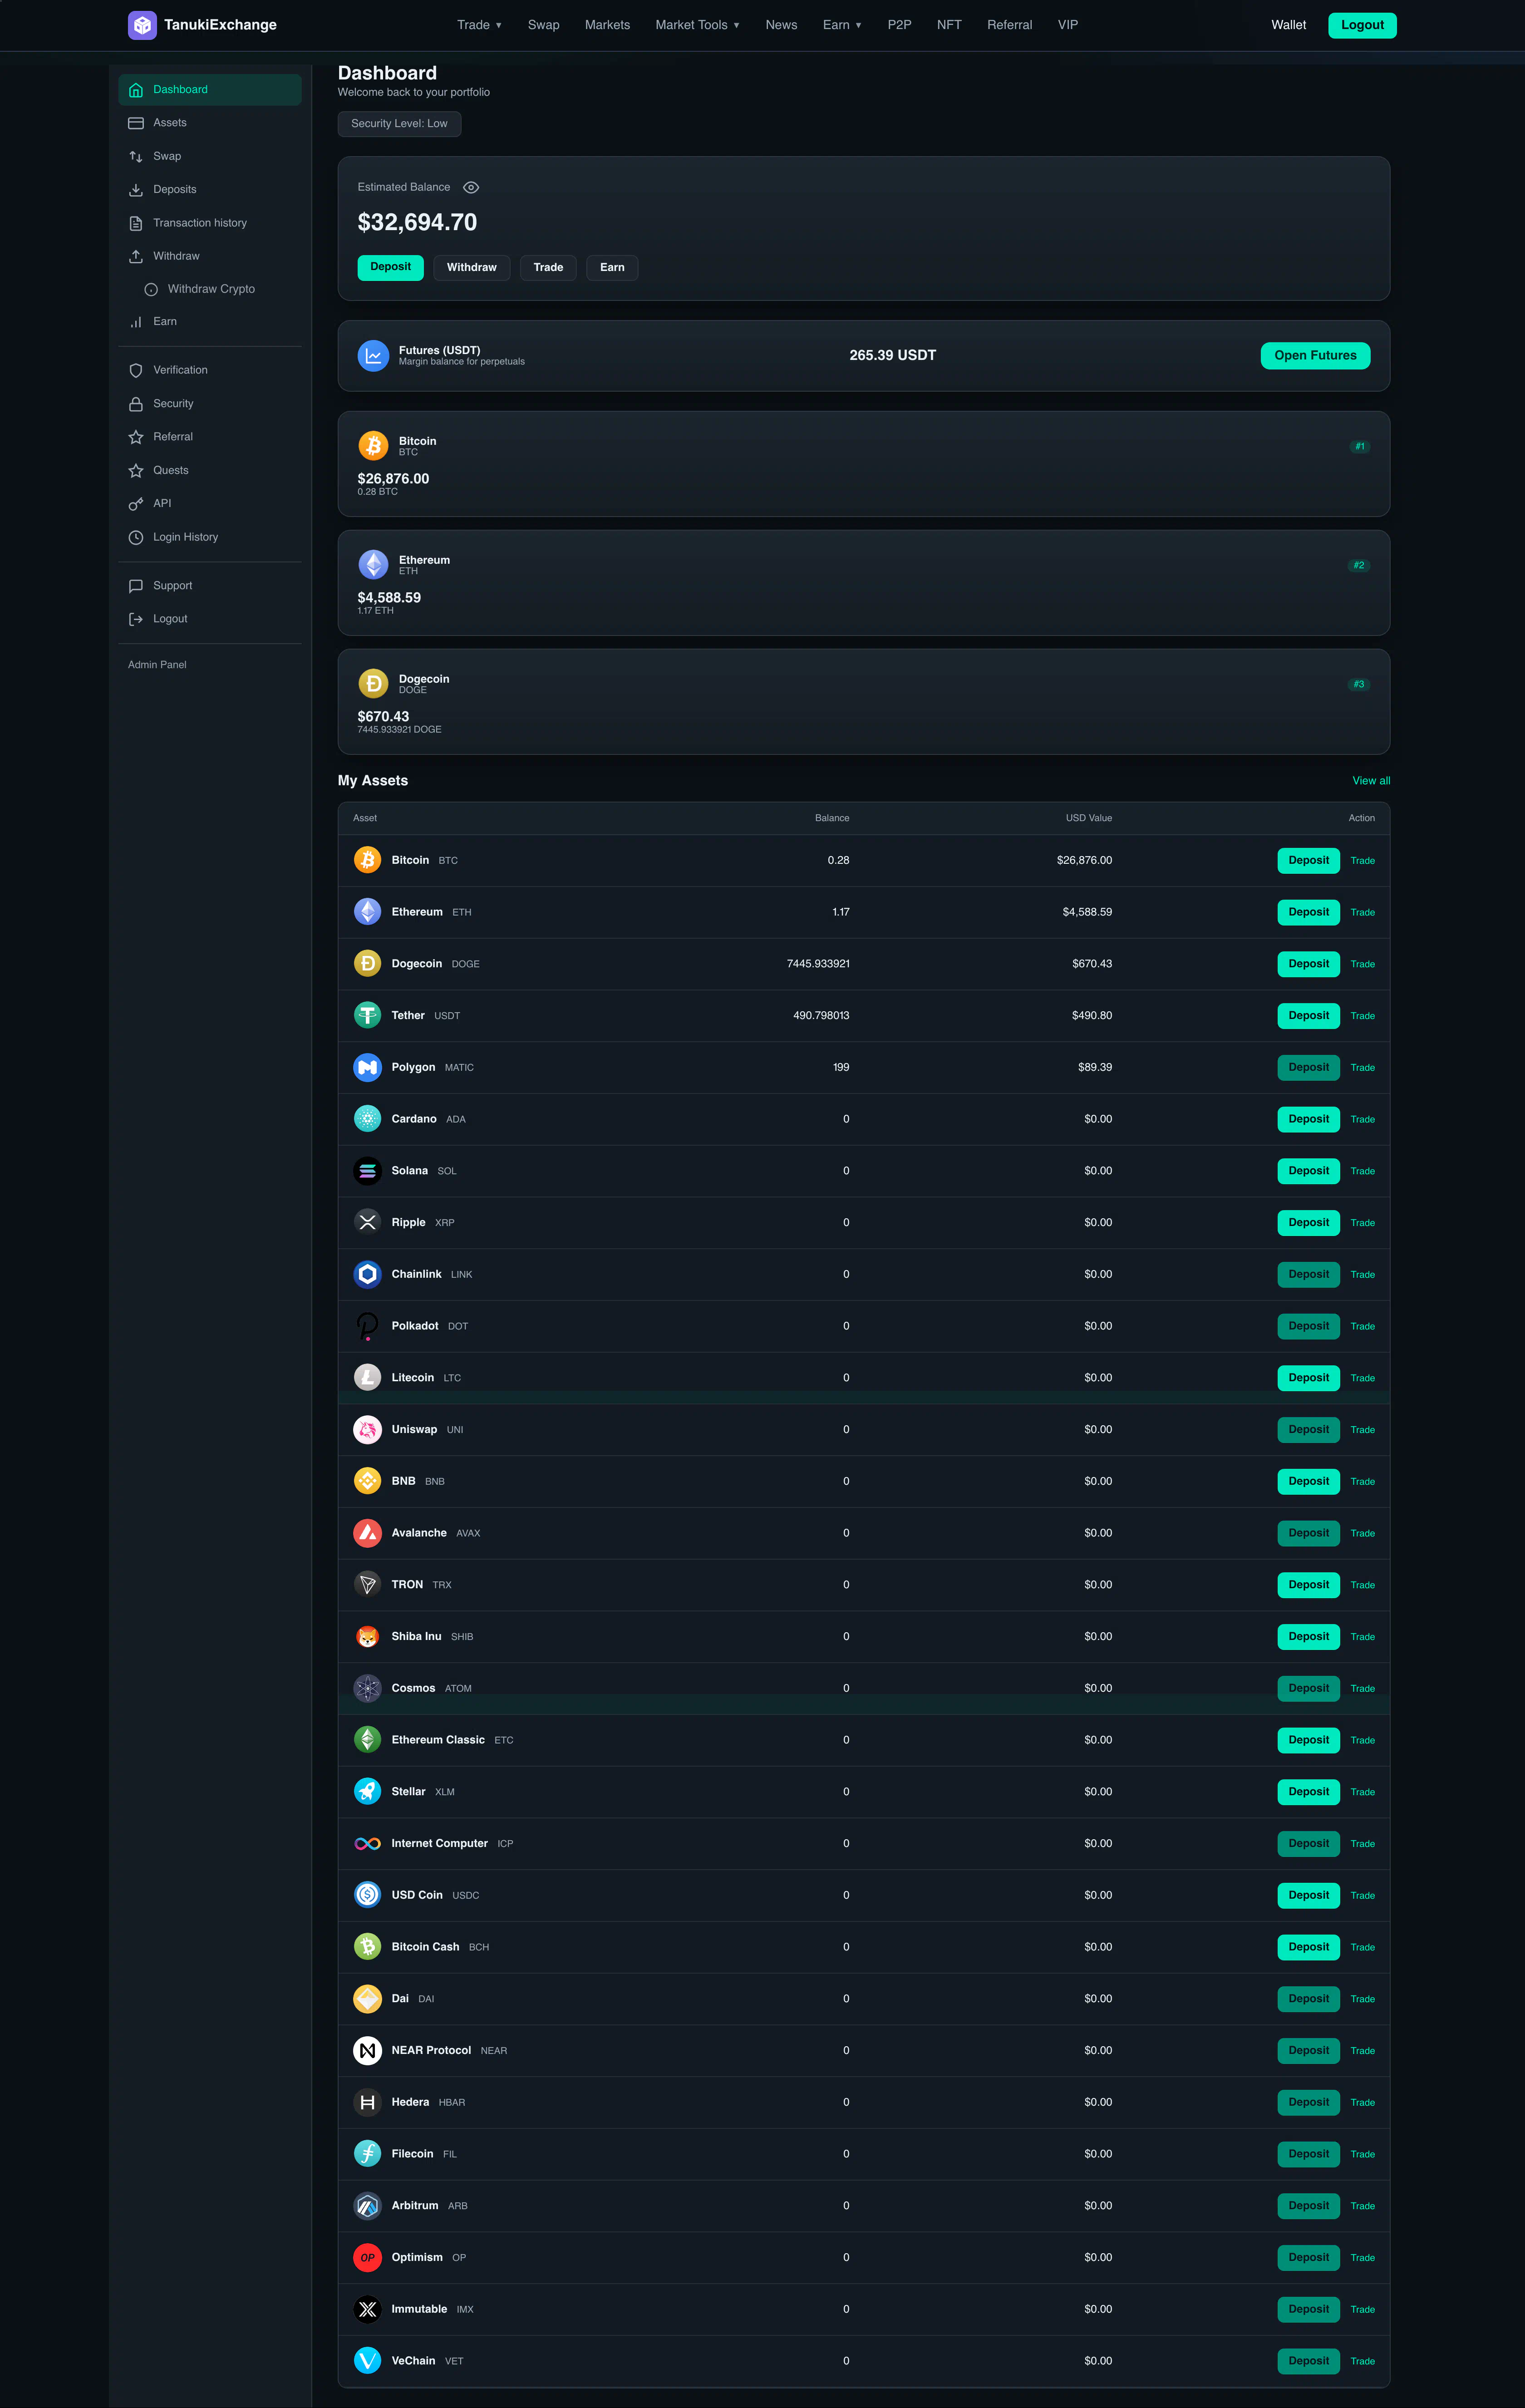Click the Solana icon in assets table
Image resolution: width=1525 pixels, height=2408 pixels.
tap(367, 1171)
